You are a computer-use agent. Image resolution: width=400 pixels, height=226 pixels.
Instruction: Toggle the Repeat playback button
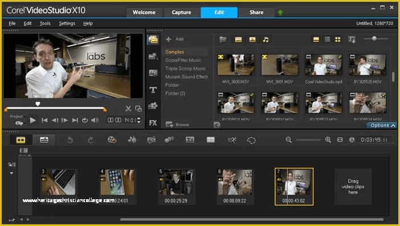[x=85, y=120]
